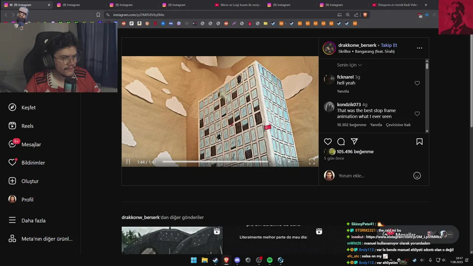Open the Literalmente melhor parte reel thumbnail
This screenshot has width=473, height=266.
[273, 240]
